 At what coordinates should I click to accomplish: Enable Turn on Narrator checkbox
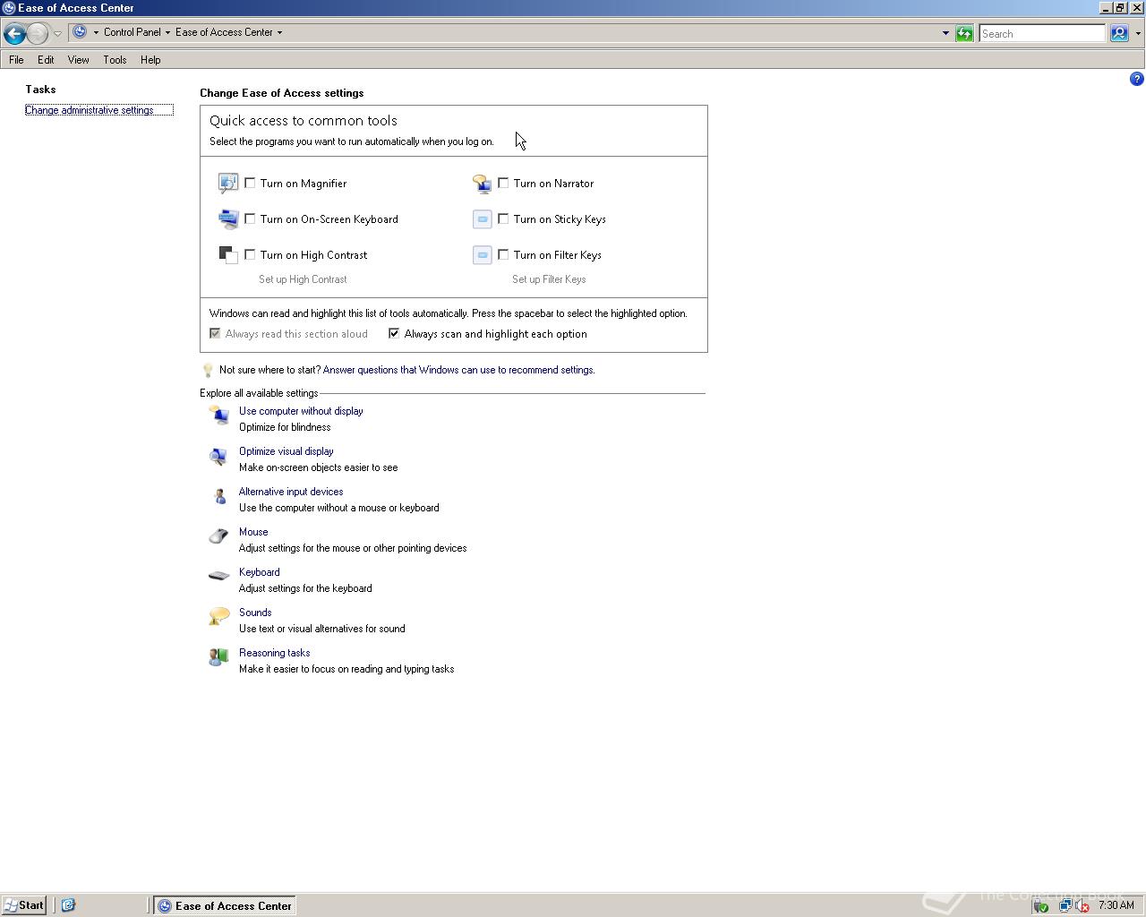coord(503,183)
